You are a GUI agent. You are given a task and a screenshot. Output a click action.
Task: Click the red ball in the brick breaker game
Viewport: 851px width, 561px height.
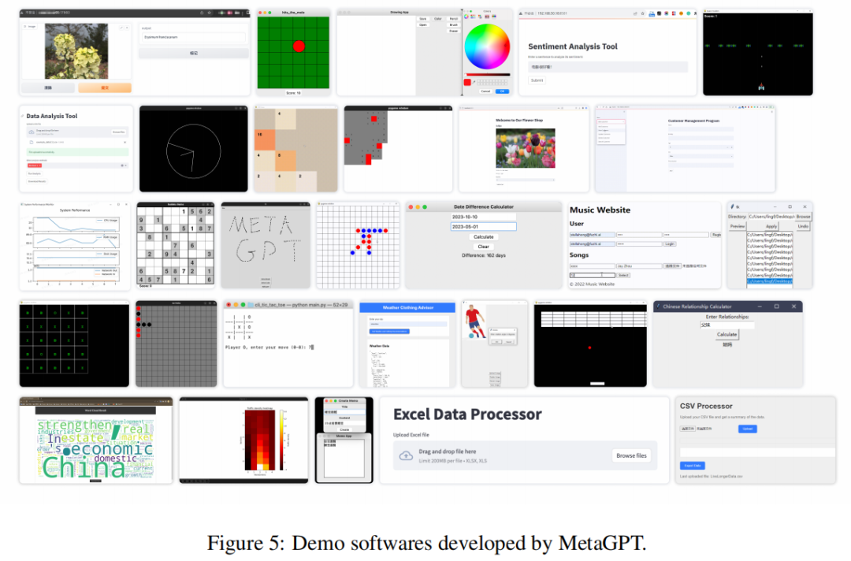tap(589, 347)
